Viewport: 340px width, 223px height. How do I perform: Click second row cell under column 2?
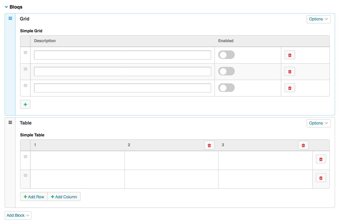tap(171, 179)
